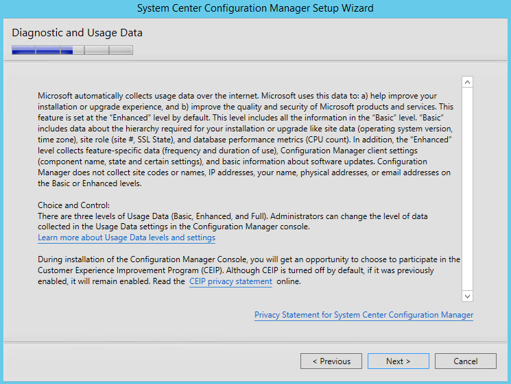Screen dimensions: 511x384
Task: Click the paragraph starting During installation
Action: coord(249,270)
